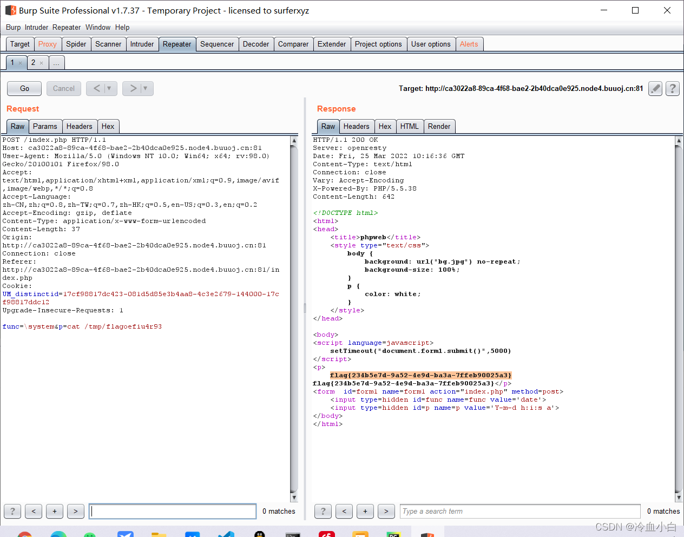Open the Project options tab
This screenshot has width=684, height=537.
pyautogui.click(x=378, y=44)
